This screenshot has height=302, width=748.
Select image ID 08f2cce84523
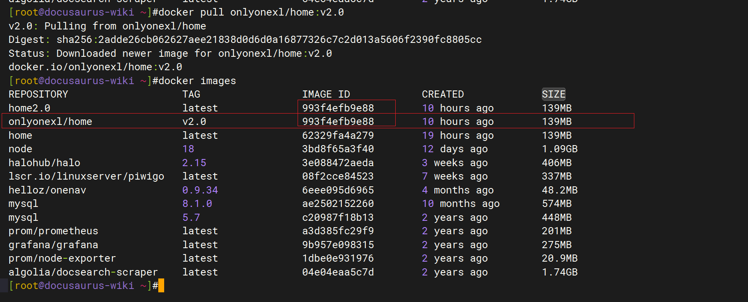tap(338, 176)
